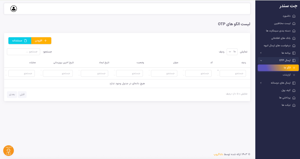This screenshot has height=159, width=300.
Task: Click the پرداختی ها sidebar icon
Action: [294, 98]
